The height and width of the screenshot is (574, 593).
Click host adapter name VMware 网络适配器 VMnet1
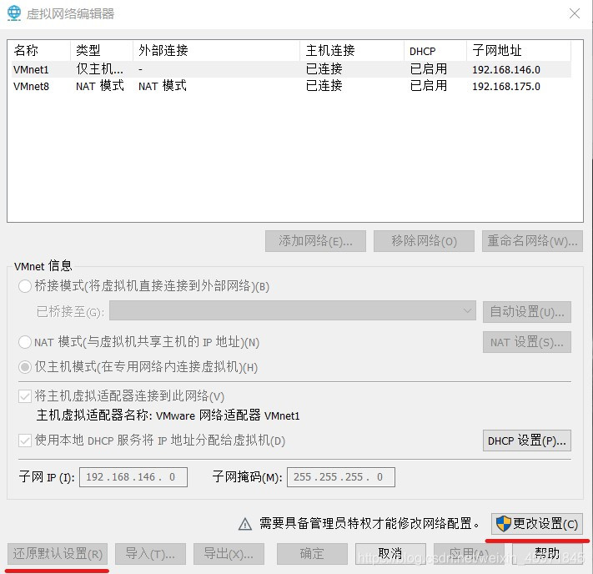228,415
